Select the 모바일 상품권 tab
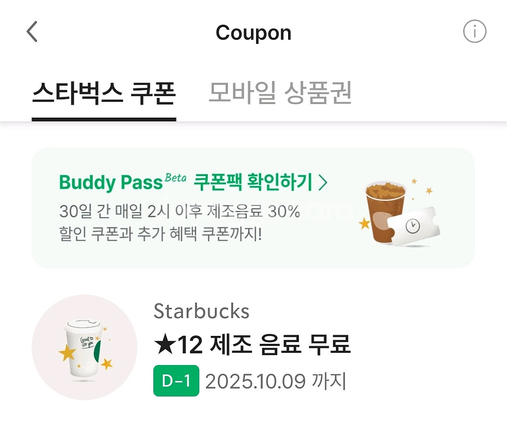 [x=280, y=93]
